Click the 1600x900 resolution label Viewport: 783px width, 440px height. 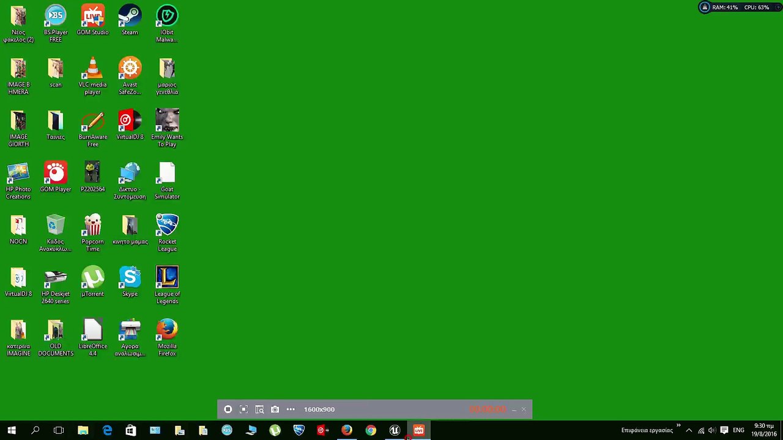(319, 409)
